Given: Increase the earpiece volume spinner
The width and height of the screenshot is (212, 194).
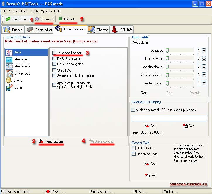Looking at the screenshot, I should (204, 49).
